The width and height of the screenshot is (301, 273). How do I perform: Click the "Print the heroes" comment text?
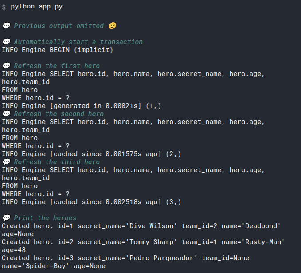click(x=45, y=218)
